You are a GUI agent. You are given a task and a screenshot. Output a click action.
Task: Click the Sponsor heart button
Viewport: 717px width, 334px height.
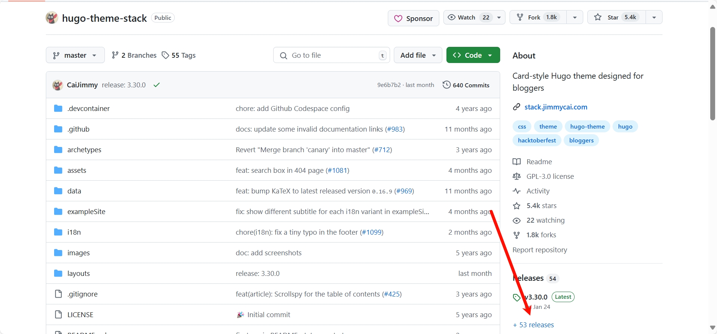tap(413, 18)
